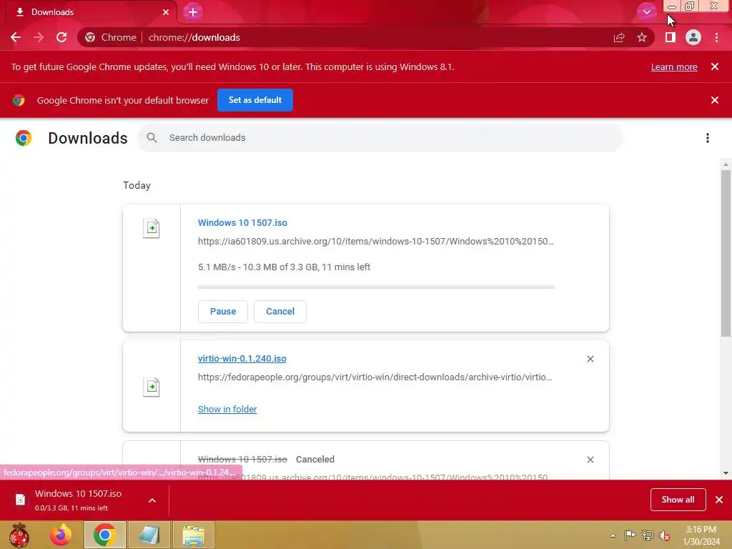
Task: Click Windows 10 1507.iso in download shelf
Action: point(78,500)
